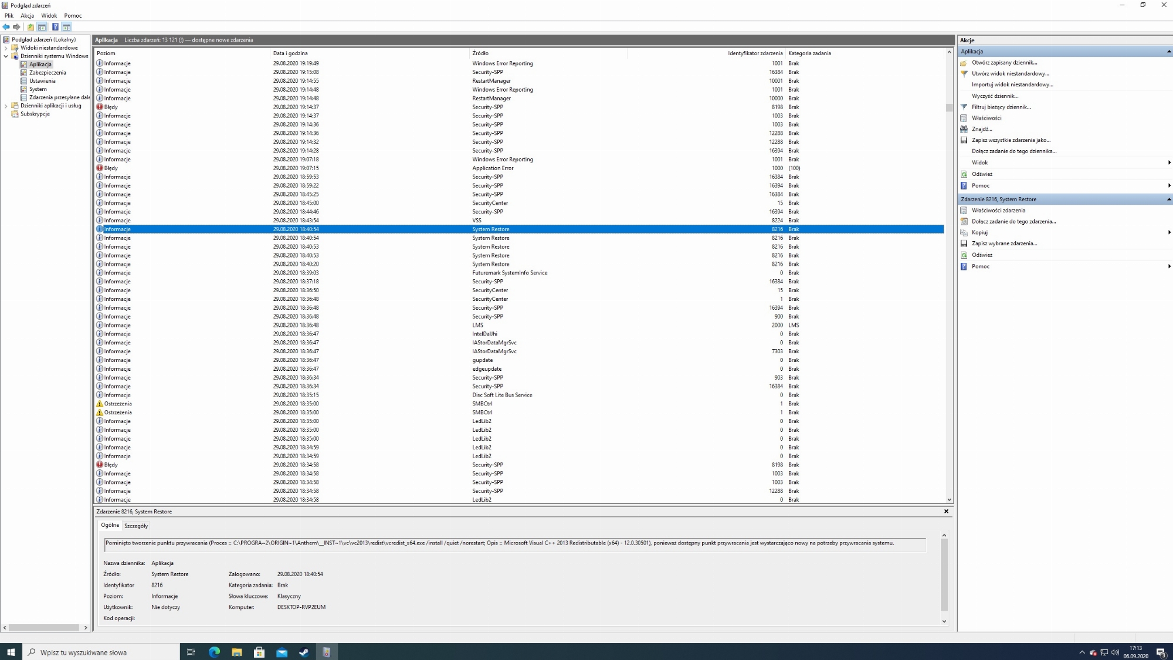This screenshot has height=660, width=1173.
Task: Click the Up one level folder icon
Action: click(30, 27)
